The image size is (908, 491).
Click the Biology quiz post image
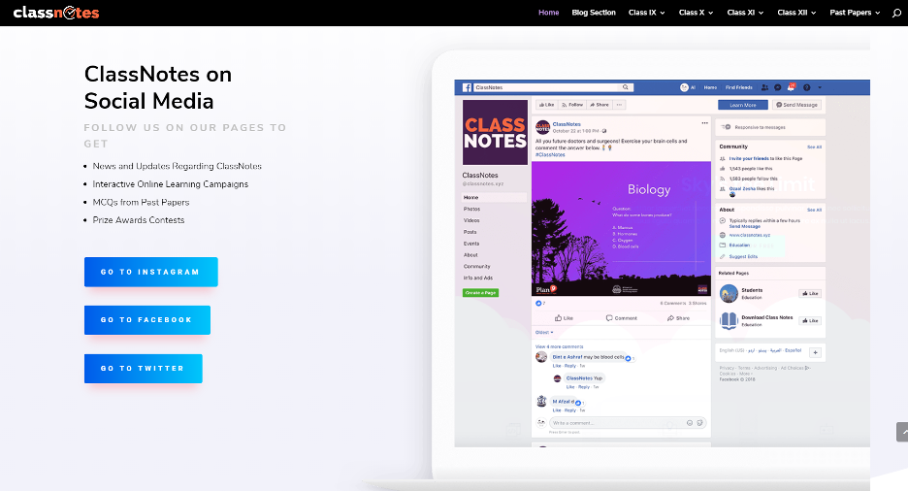621,229
